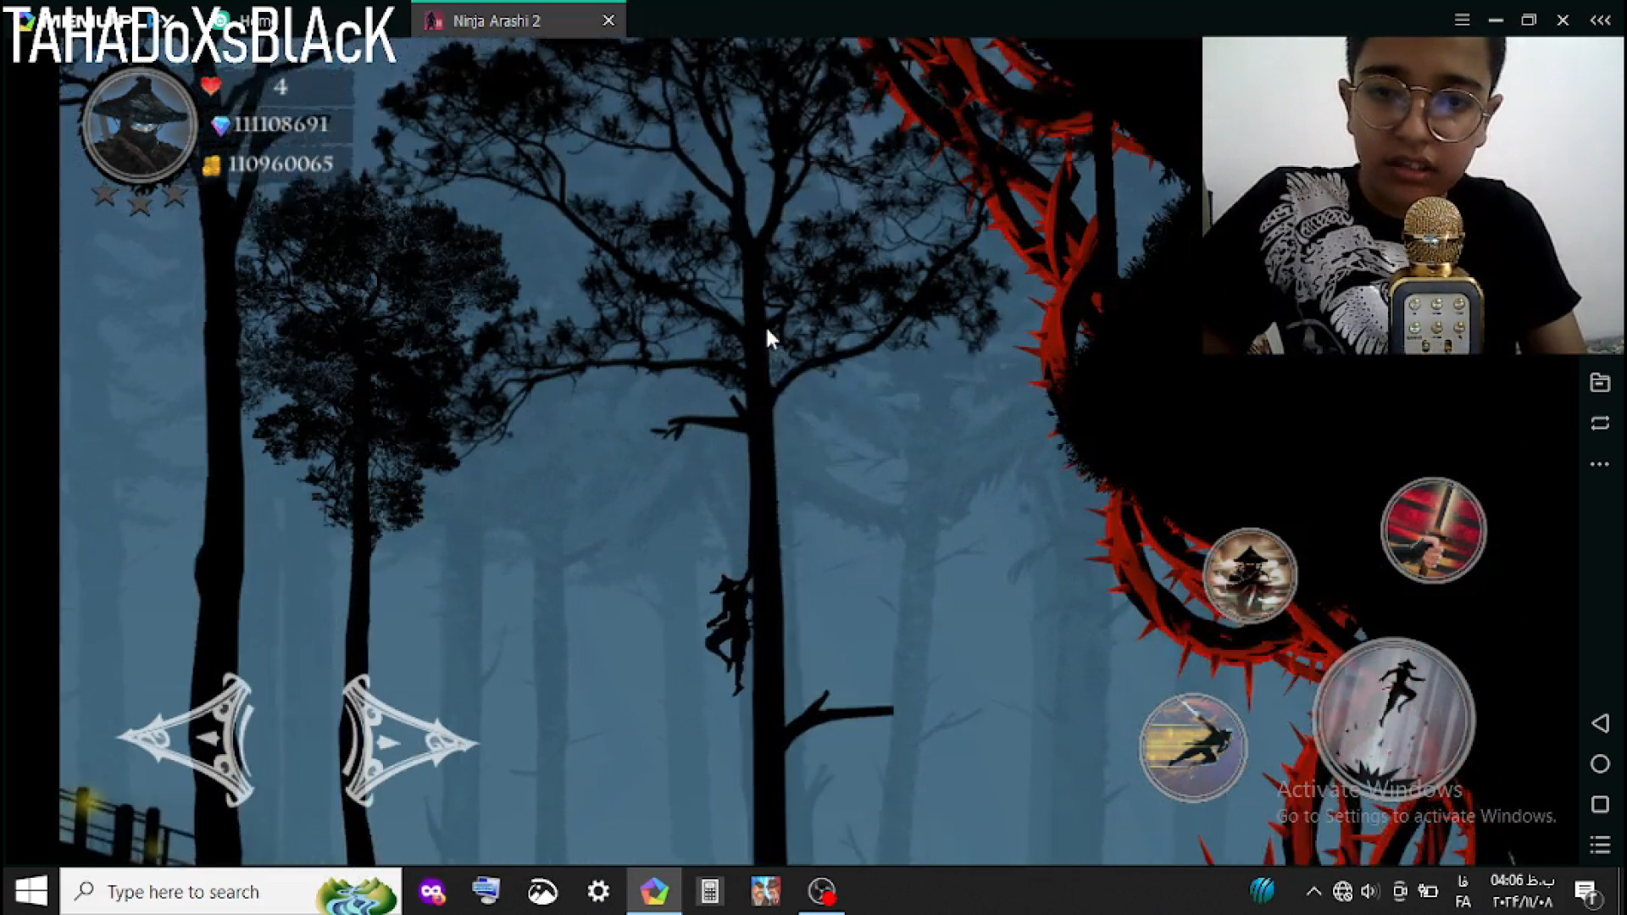This screenshot has height=915, width=1627.
Task: Click the rotate screen sidebar icon
Action: click(x=1600, y=424)
